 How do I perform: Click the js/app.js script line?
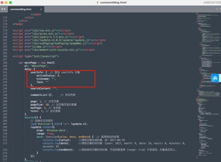click(x=37, y=47)
